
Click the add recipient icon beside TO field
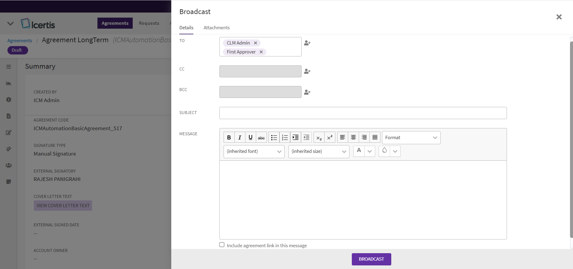coord(307,43)
